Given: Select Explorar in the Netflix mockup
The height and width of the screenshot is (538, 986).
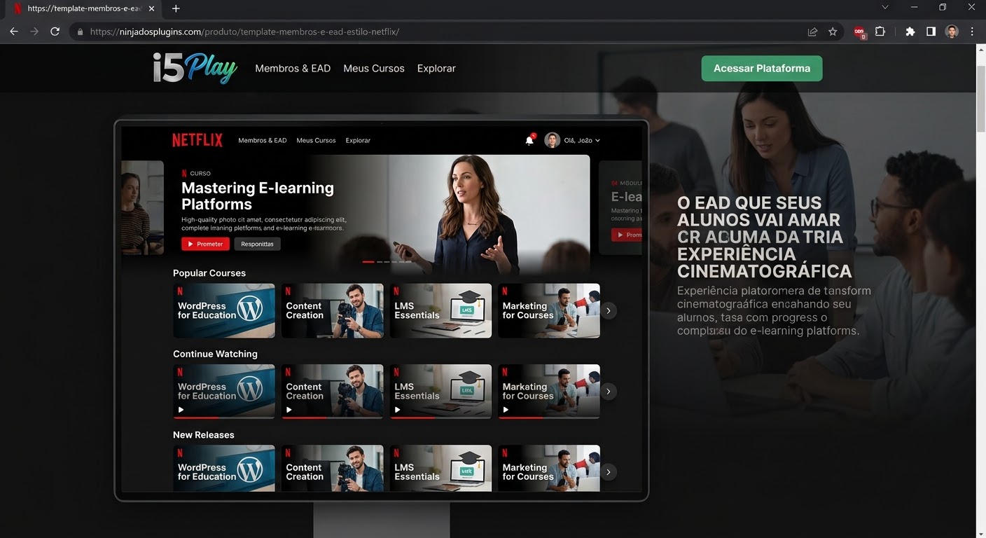Looking at the screenshot, I should pyautogui.click(x=358, y=140).
